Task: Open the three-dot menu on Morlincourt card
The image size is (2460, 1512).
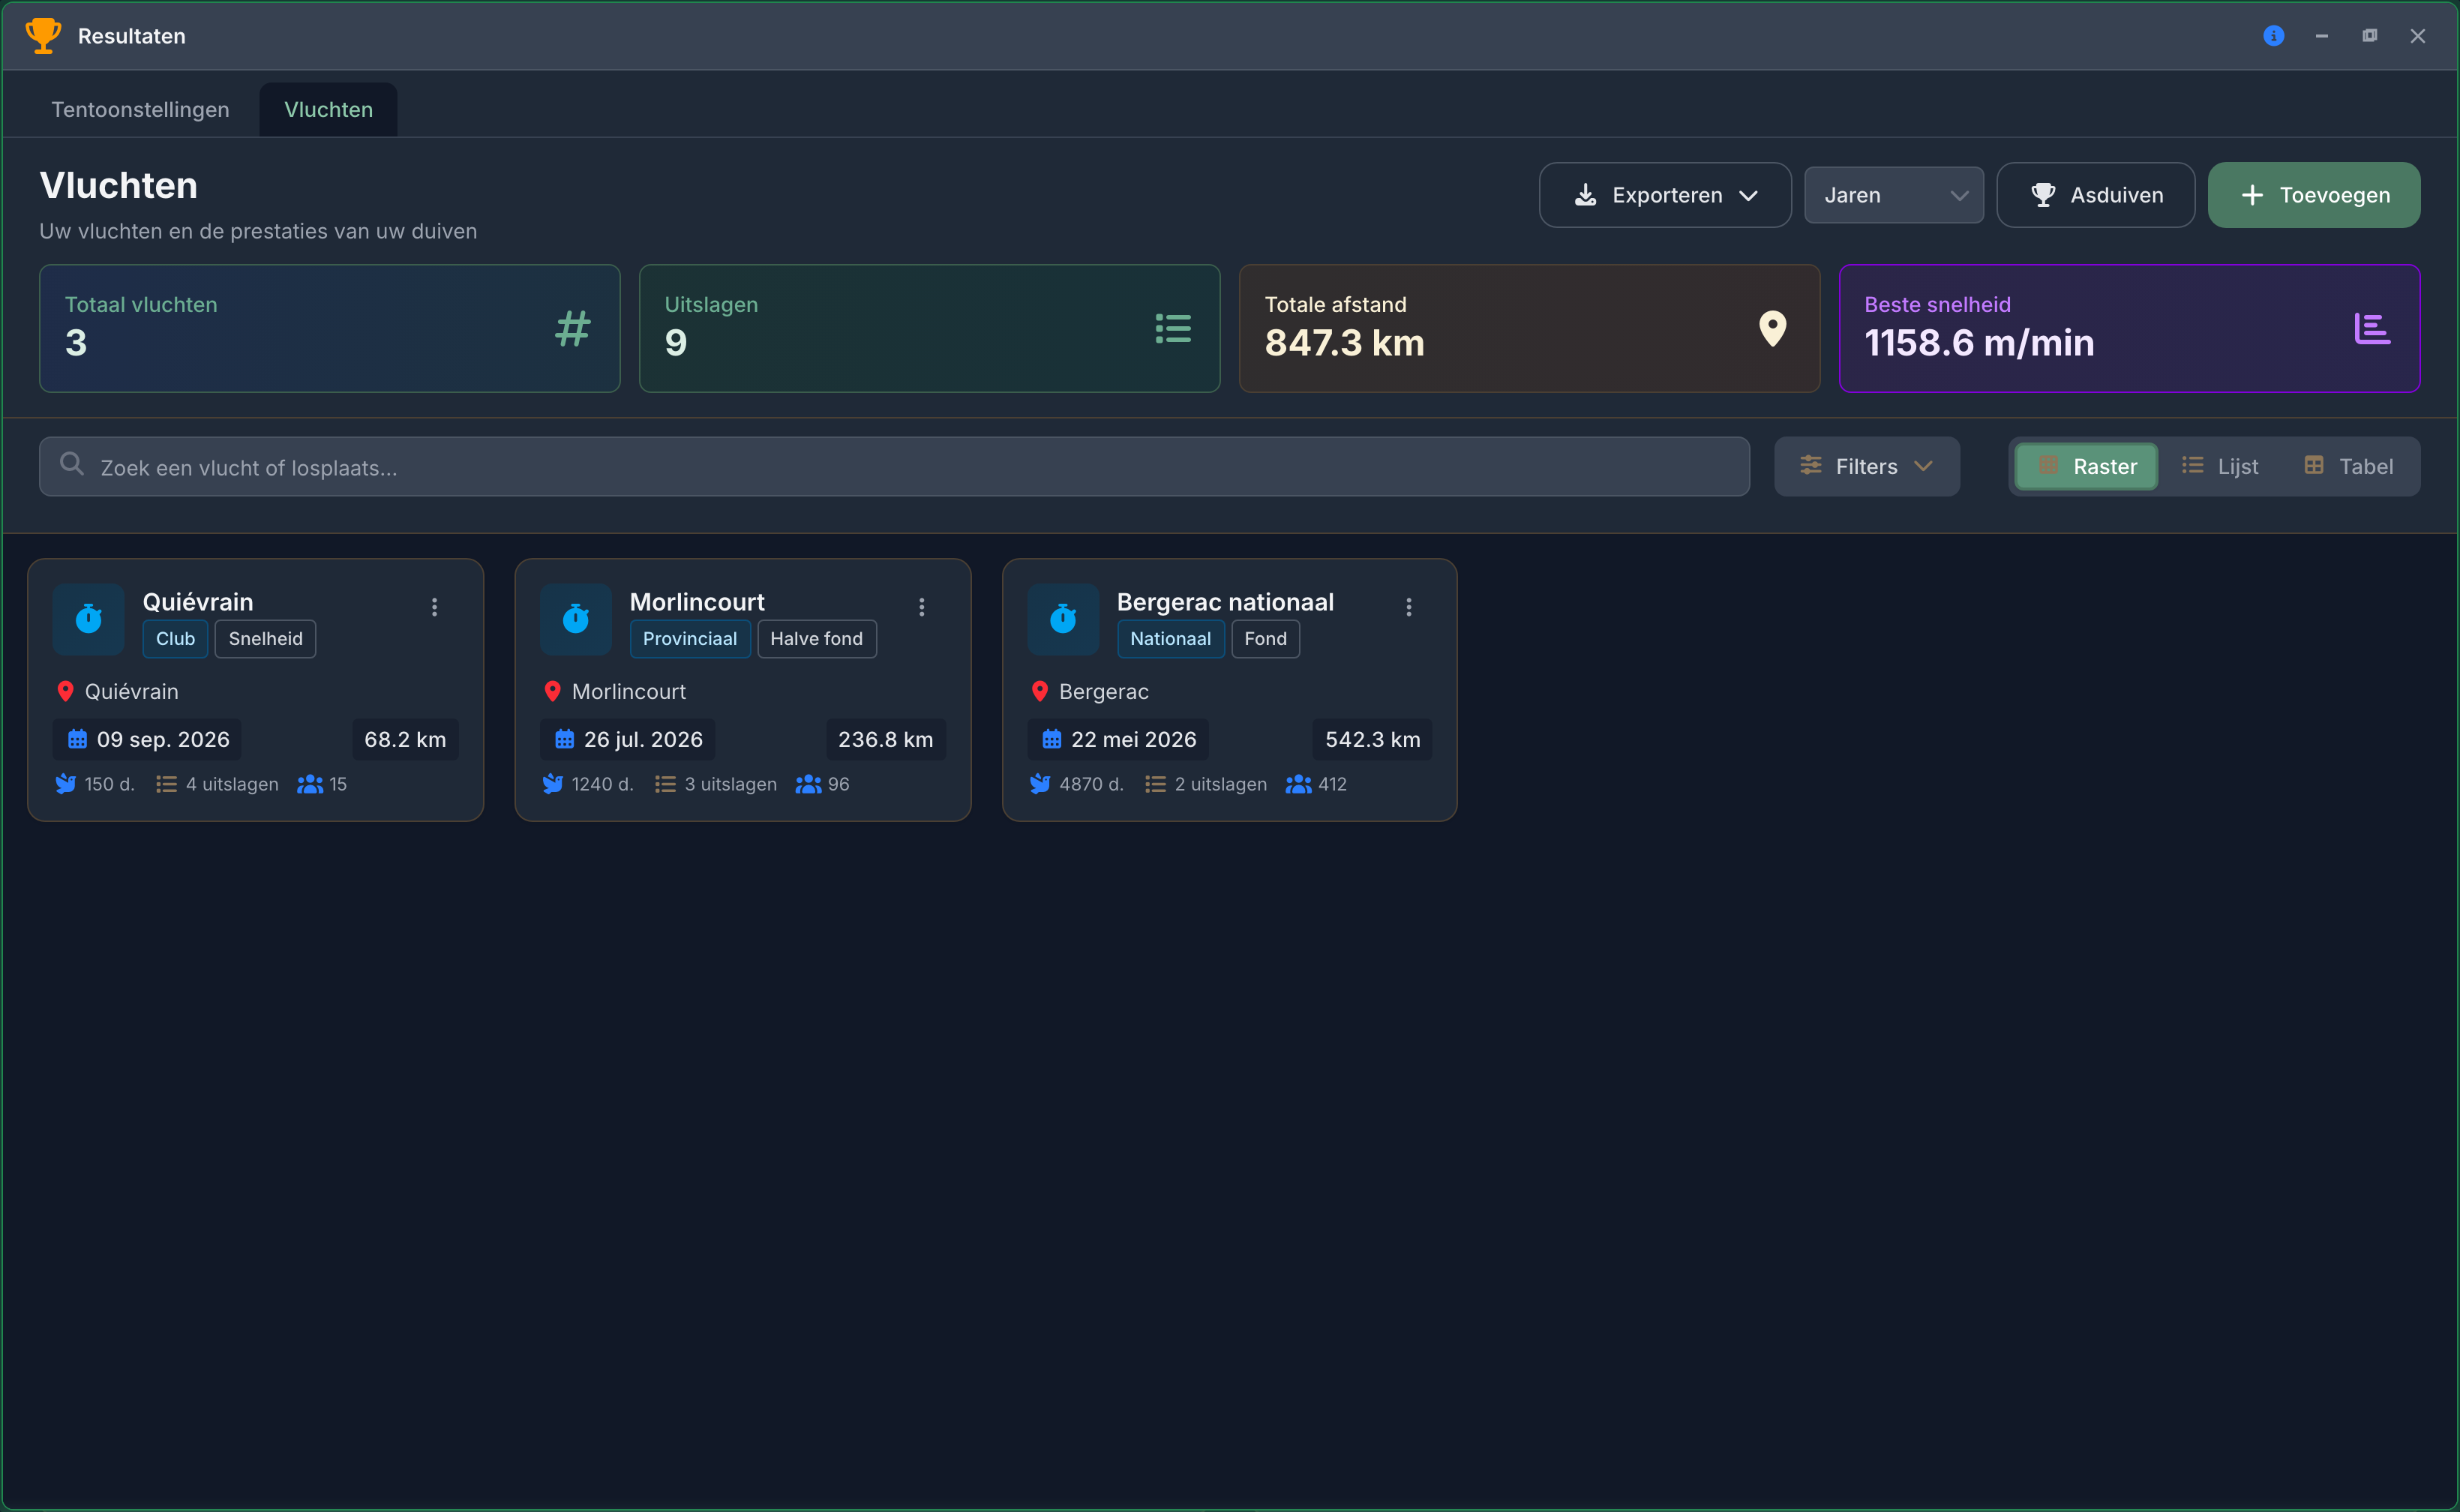Action: pos(921,607)
